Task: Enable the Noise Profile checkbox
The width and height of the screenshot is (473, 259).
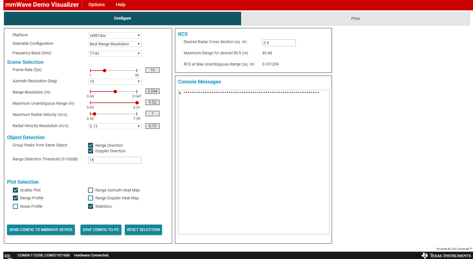Action: [15, 206]
